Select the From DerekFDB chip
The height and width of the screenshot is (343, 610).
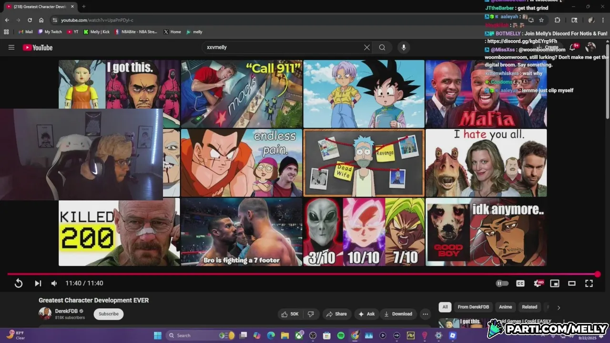[473, 307]
